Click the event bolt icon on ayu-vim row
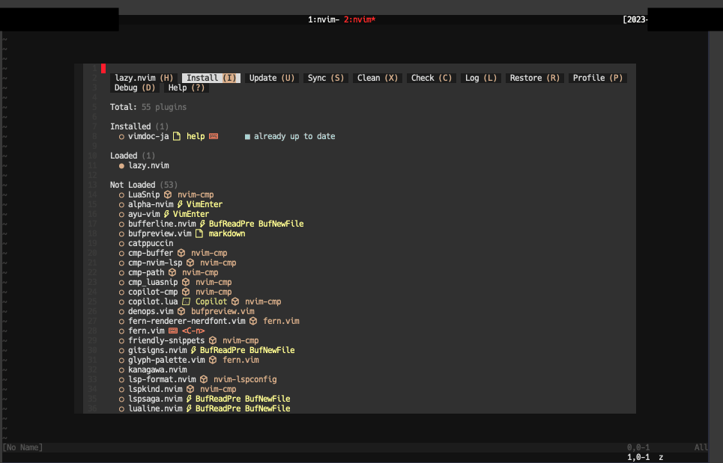 [x=166, y=214]
